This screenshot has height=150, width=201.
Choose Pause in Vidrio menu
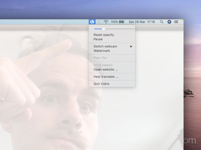[x=112, y=39]
